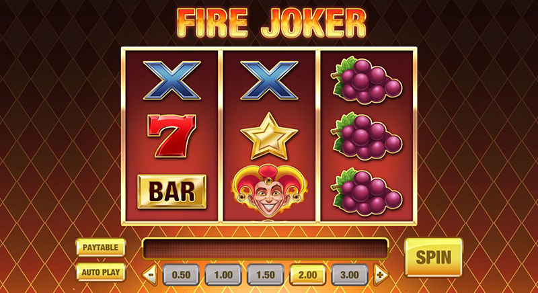Click the empty win message bar

[265, 249]
